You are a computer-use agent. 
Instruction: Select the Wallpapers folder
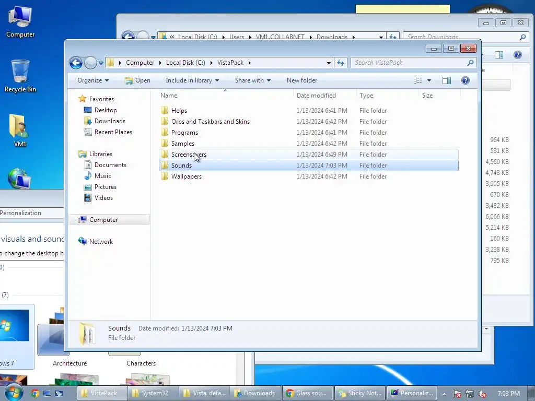pos(308,176)
